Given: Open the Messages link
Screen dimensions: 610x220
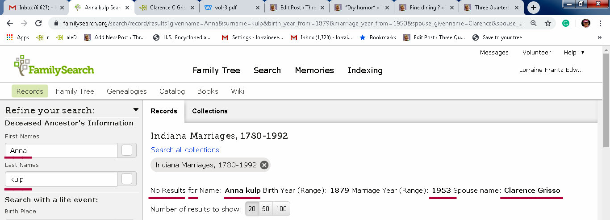Looking at the screenshot, I should point(494,52).
